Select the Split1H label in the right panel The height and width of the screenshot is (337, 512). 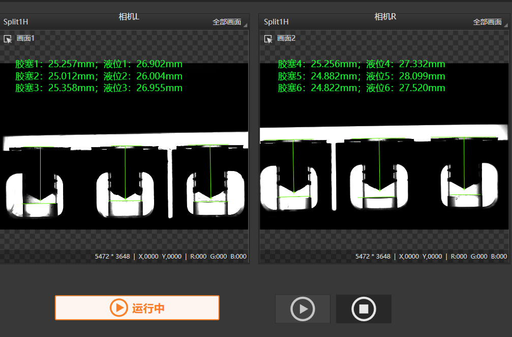(x=276, y=21)
